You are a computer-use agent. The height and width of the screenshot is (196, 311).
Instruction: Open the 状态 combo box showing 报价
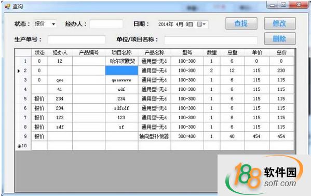point(45,24)
